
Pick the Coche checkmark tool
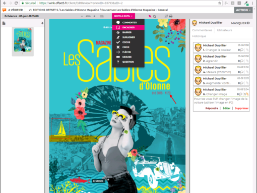point(128,42)
